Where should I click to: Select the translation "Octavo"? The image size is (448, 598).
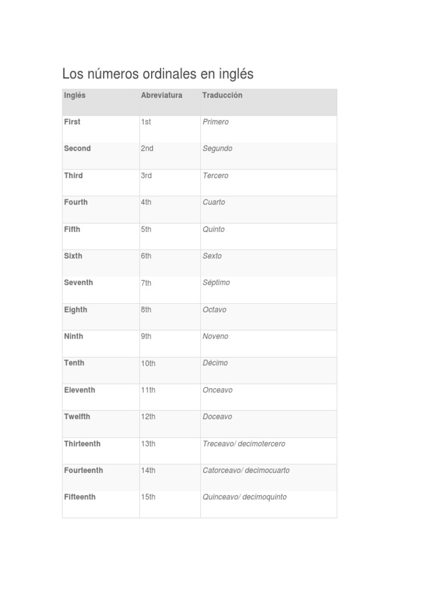tap(214, 310)
